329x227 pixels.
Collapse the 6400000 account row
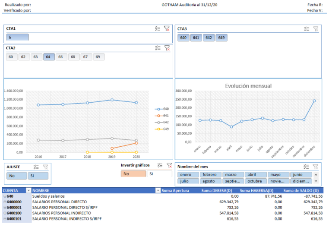[5, 202]
